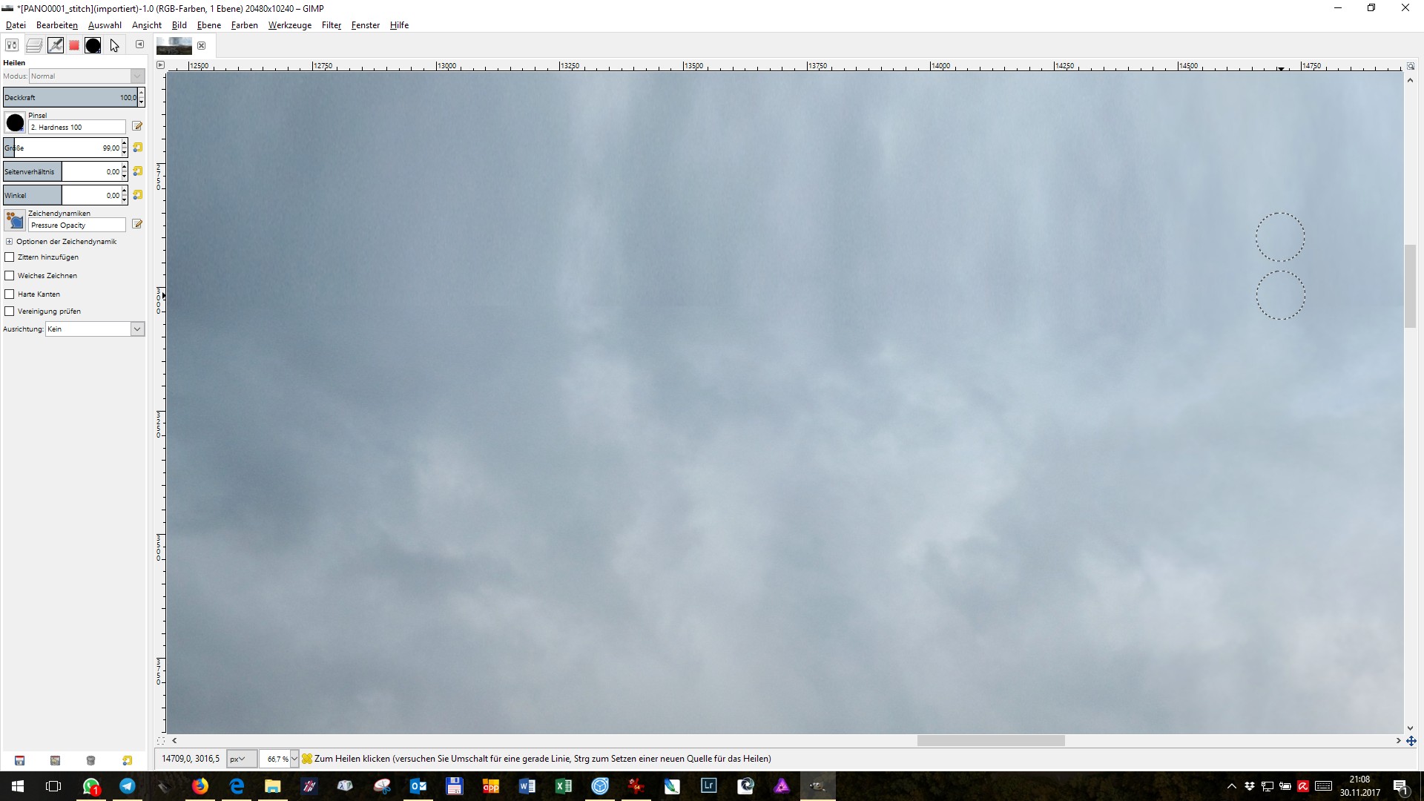Click the black brush preview button

[15, 123]
